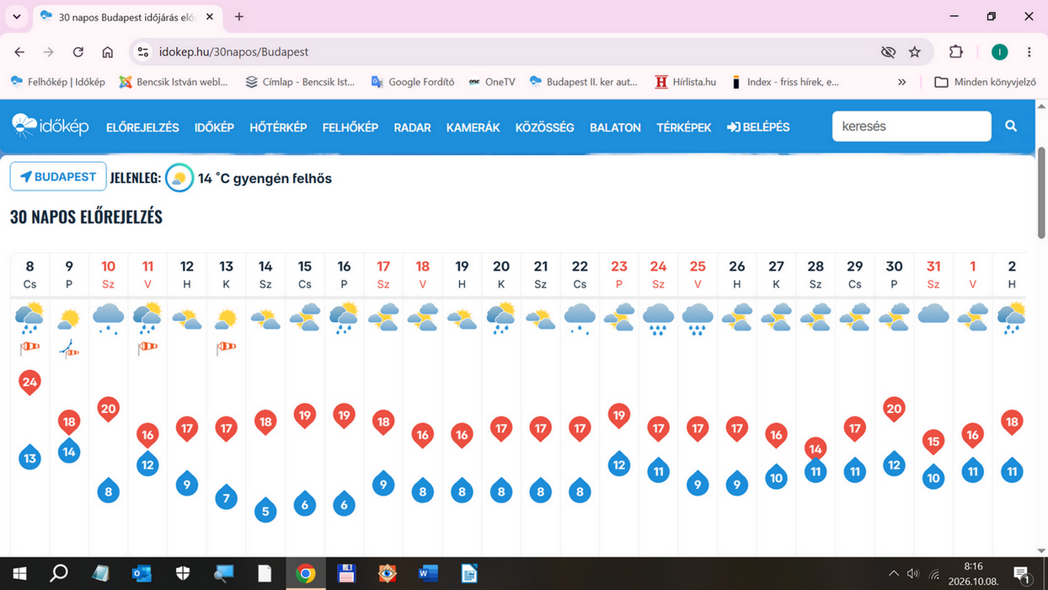The image size is (1048, 590).
Task: Reload the page with the refresh icon
Action: pos(78,51)
